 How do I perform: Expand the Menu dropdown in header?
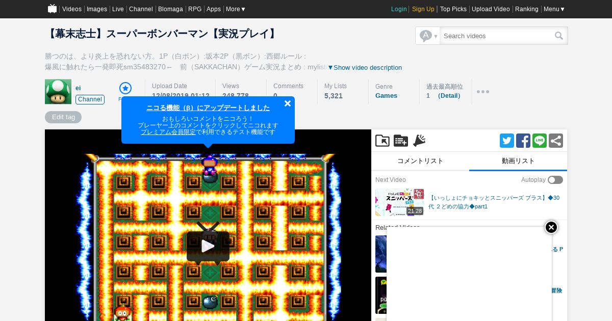coord(554,9)
